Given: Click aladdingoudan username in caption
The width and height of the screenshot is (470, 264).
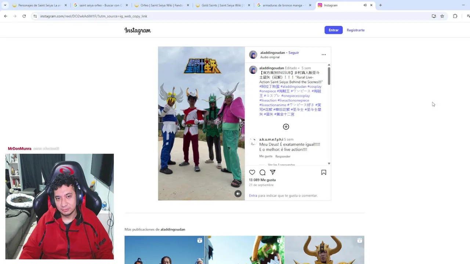Looking at the screenshot, I should [271, 68].
